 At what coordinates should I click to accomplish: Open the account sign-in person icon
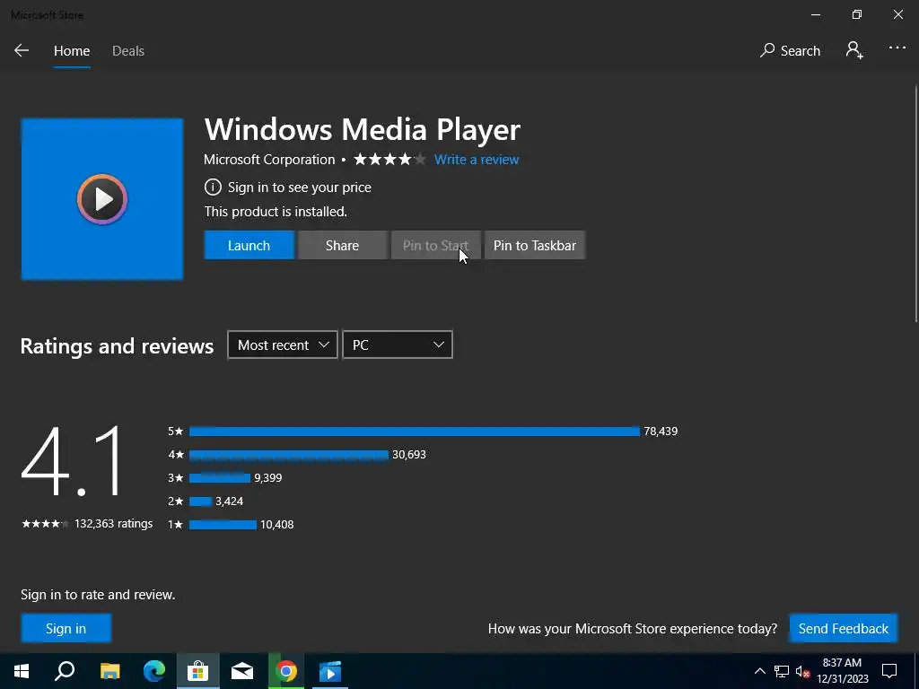854,50
